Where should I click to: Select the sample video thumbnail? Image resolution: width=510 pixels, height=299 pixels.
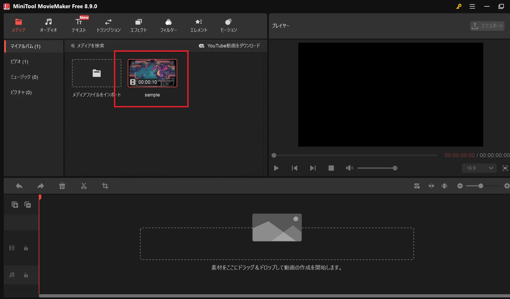pyautogui.click(x=152, y=73)
